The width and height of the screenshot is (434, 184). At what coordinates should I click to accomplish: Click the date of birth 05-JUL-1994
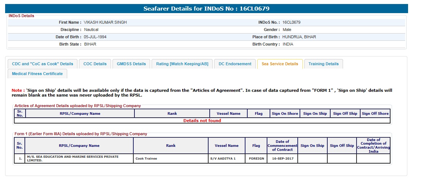[95, 37]
